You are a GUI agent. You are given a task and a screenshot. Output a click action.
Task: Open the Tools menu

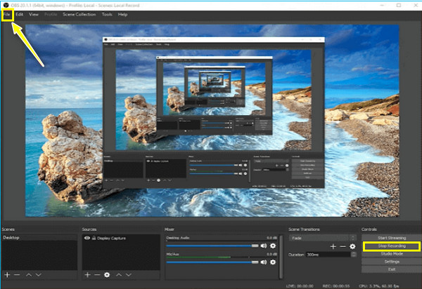click(107, 15)
